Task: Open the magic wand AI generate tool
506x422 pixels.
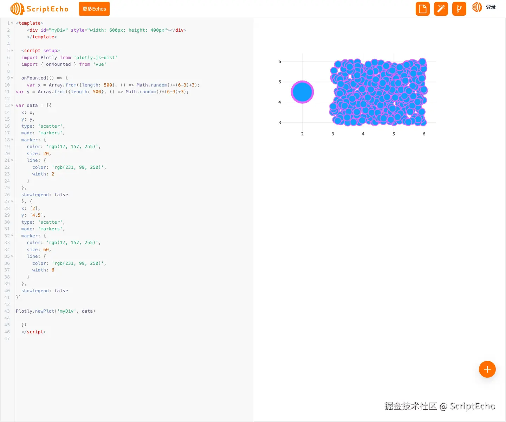Action: point(441,9)
